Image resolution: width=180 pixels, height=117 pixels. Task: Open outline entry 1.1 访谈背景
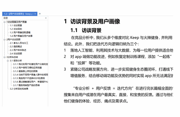tap(16, 25)
